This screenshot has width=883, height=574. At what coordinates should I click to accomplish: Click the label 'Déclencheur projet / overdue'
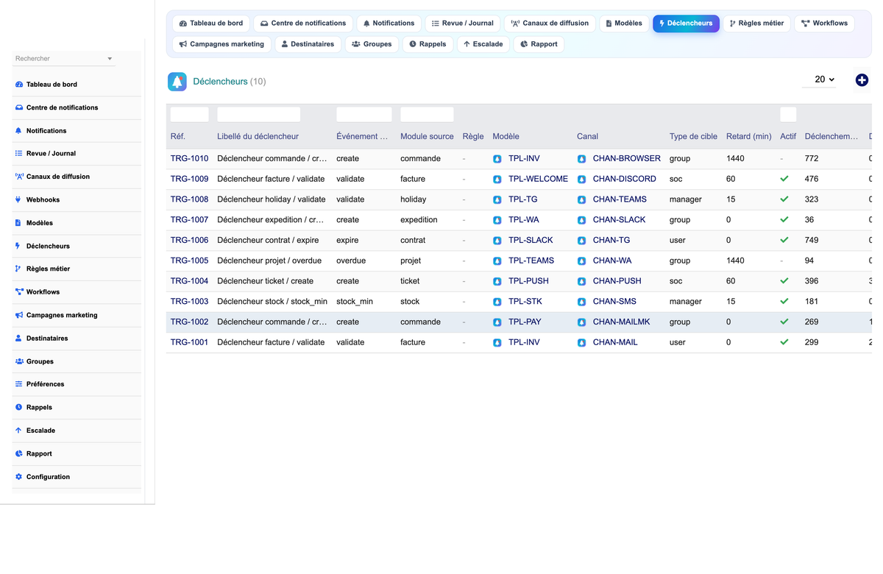click(x=269, y=261)
